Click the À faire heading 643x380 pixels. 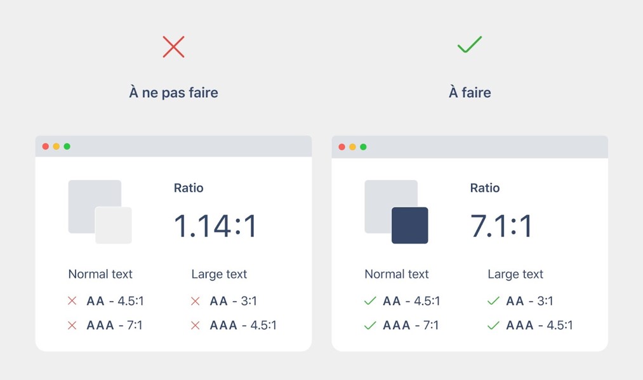[470, 93]
